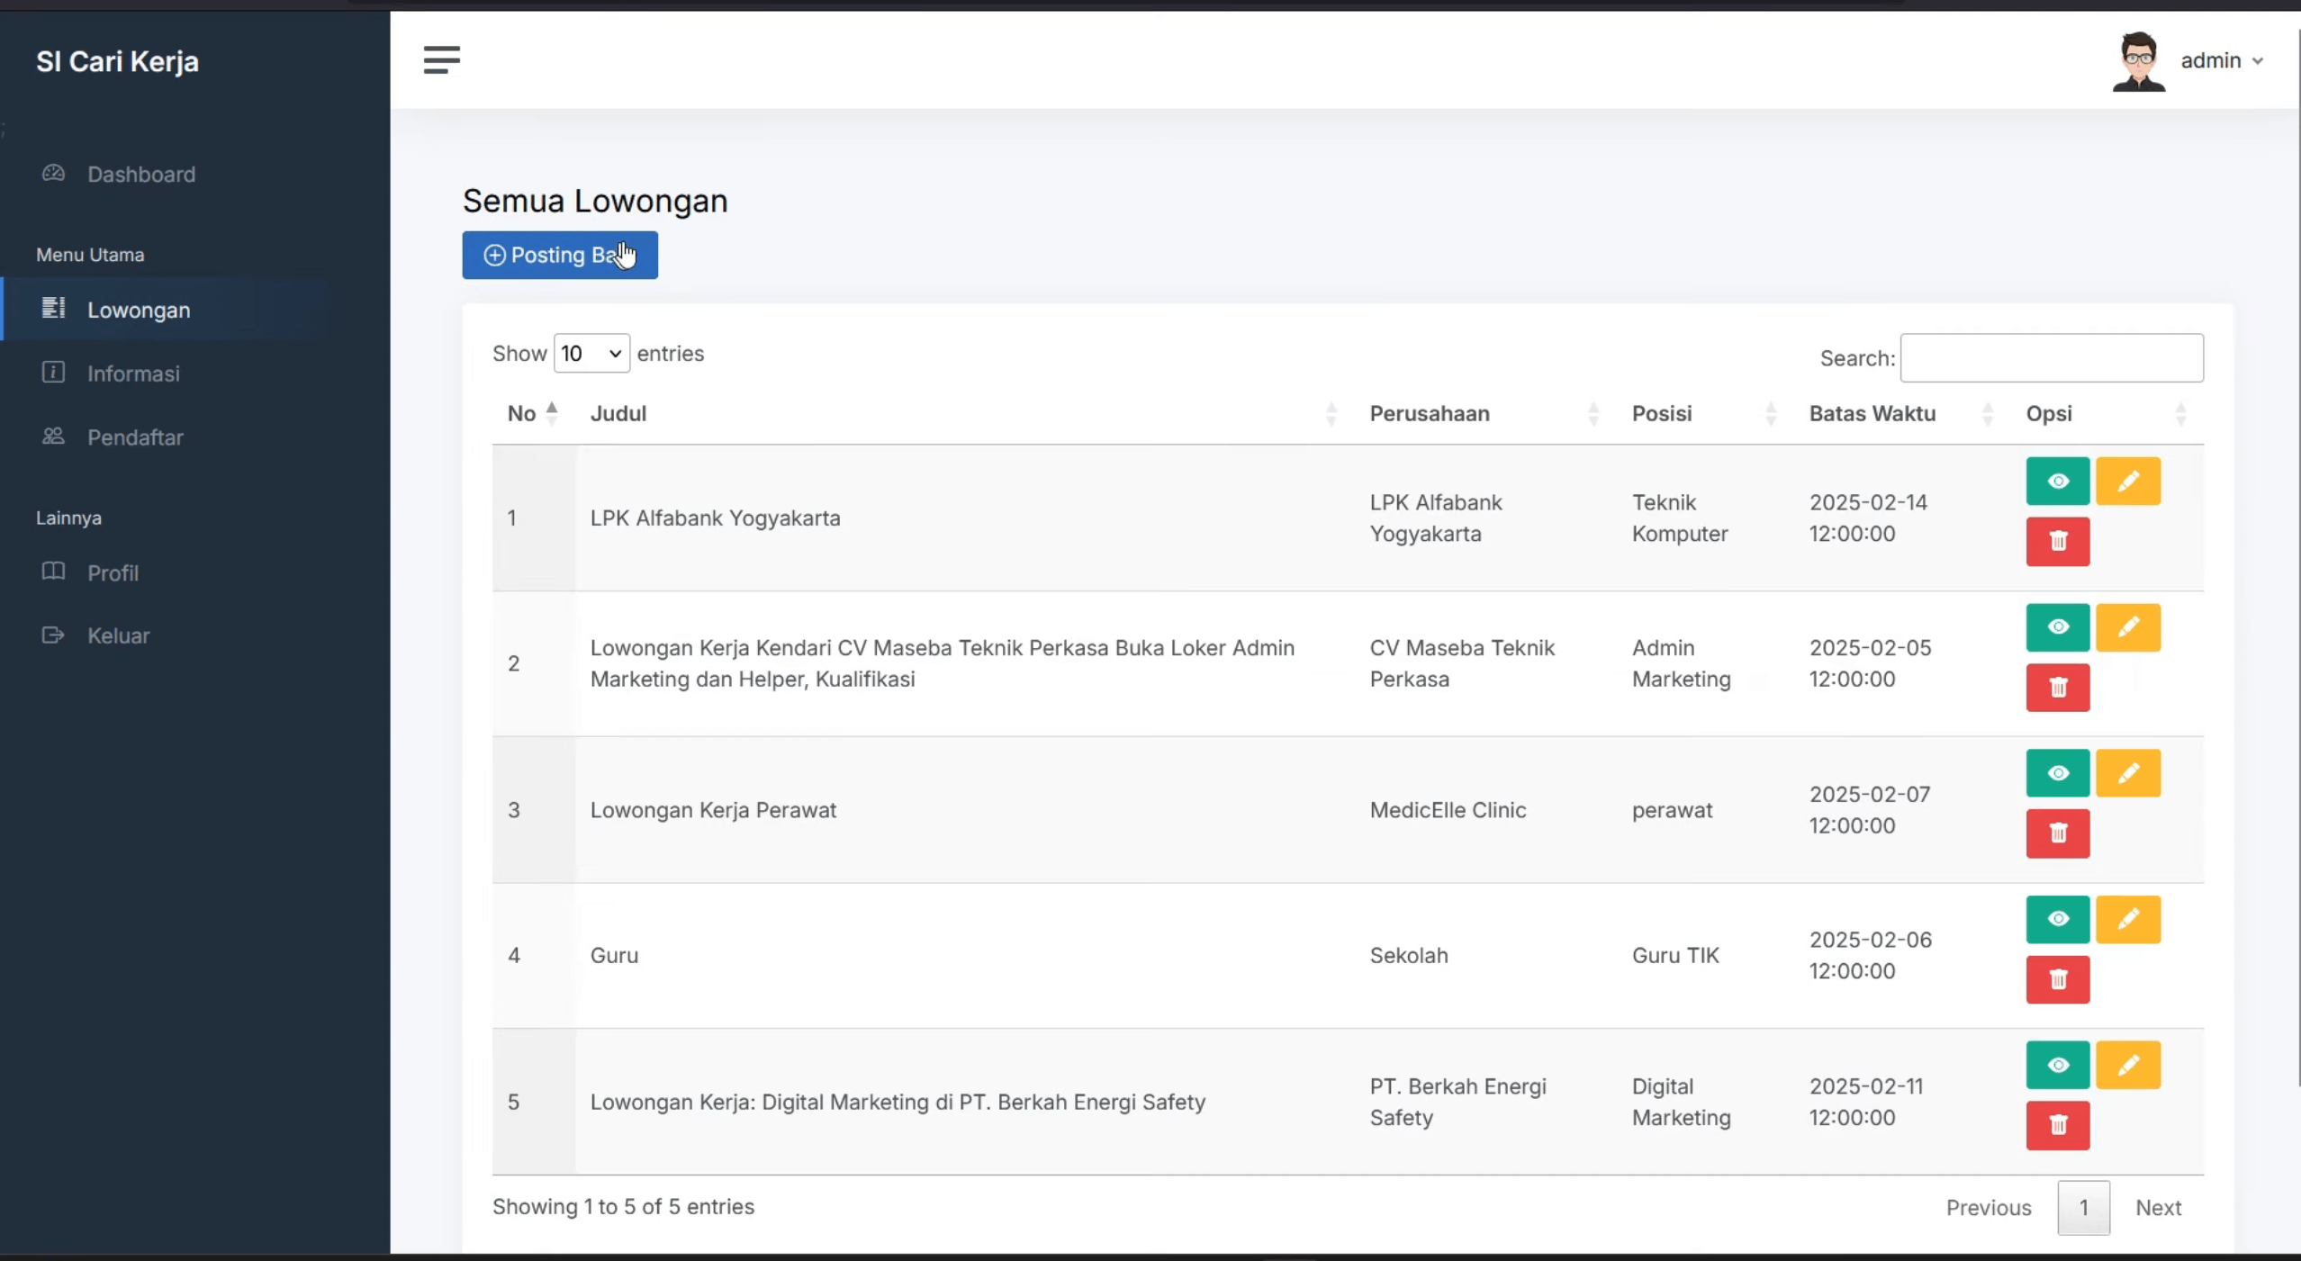This screenshot has width=2301, height=1261.
Task: Click the Posting Baru button
Action: [x=560, y=256]
